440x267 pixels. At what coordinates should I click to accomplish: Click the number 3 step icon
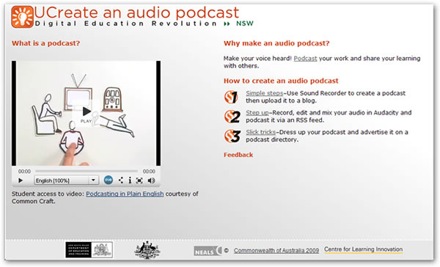(232, 136)
